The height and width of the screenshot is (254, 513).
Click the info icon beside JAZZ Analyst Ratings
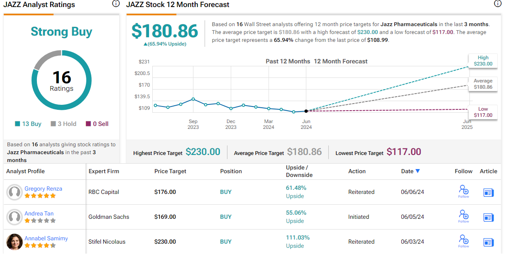pyautogui.click(x=116, y=4)
